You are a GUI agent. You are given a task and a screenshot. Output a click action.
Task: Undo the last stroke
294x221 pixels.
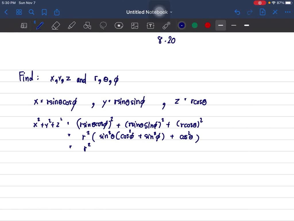coord(237,12)
